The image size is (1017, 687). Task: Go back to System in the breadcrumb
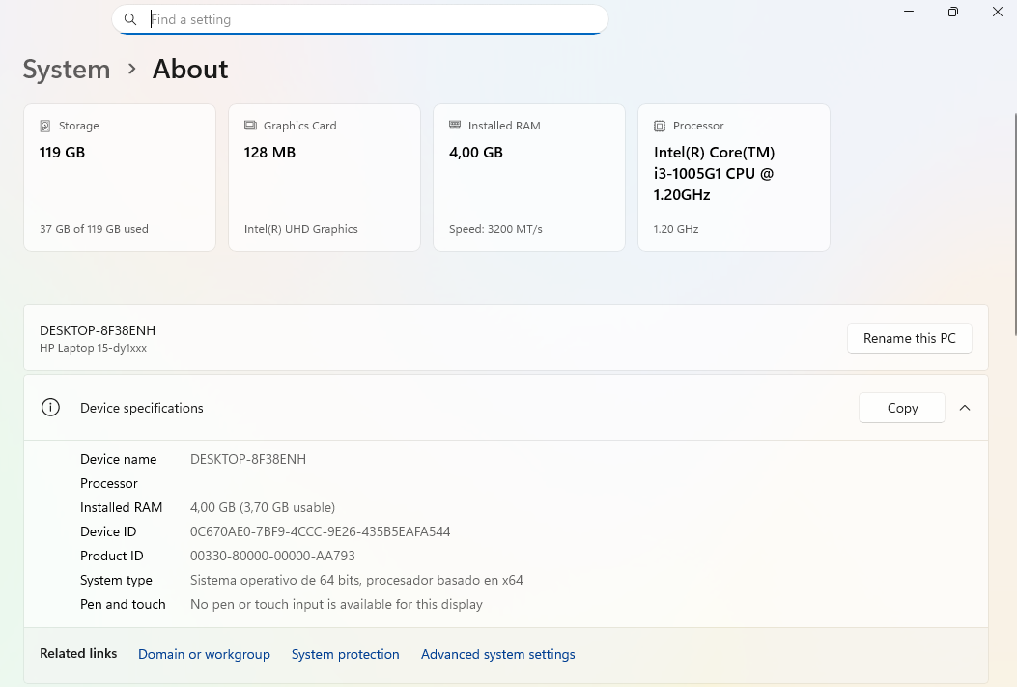coord(67,70)
